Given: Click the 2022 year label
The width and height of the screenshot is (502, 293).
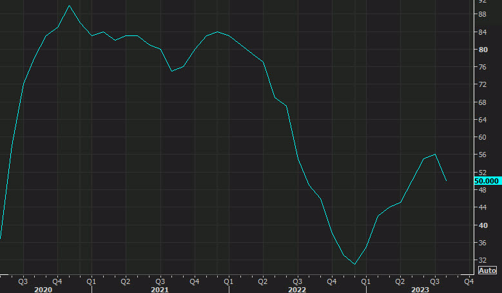Looking at the screenshot, I should pyautogui.click(x=297, y=290).
